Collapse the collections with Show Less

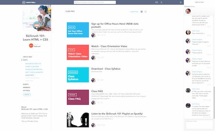coord(29,81)
